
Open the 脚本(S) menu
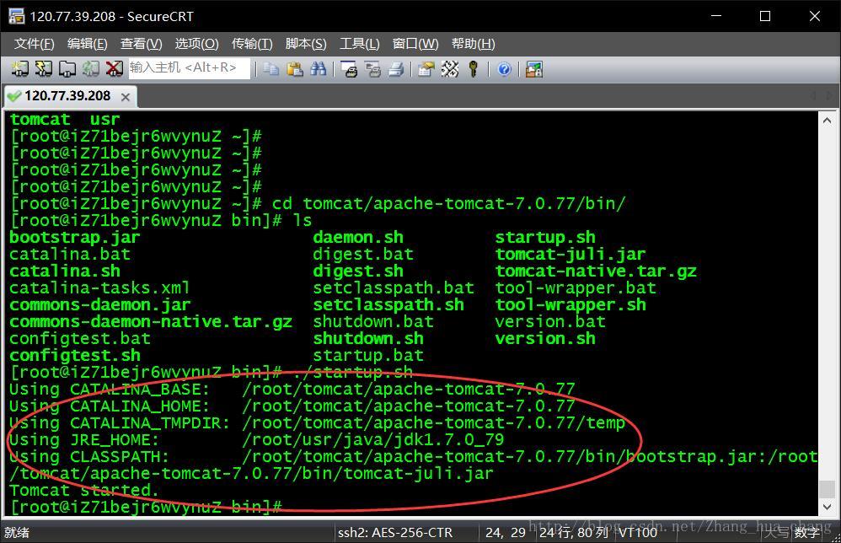coord(306,44)
